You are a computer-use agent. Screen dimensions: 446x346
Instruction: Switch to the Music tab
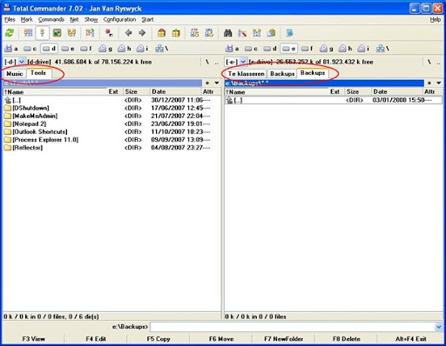(15, 74)
